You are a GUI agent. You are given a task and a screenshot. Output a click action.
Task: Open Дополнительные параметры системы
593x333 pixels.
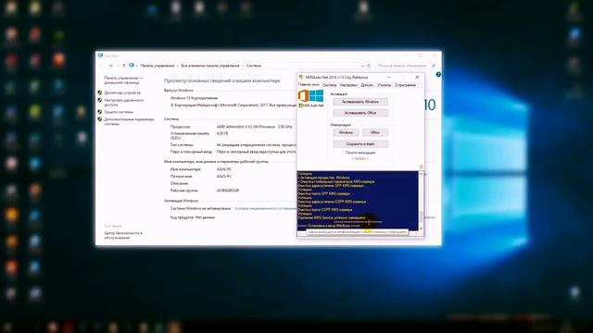tap(129, 121)
